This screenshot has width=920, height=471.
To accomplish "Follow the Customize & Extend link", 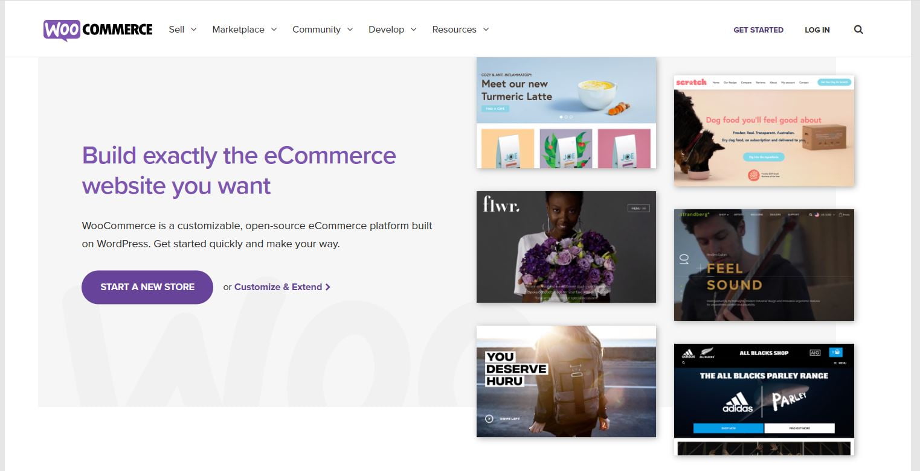I will point(278,287).
